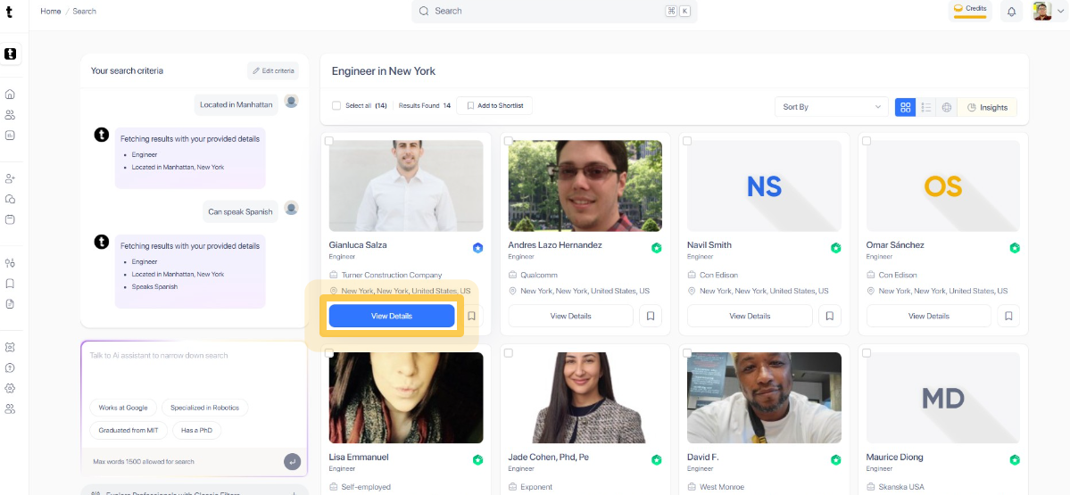1070x495 pixels.
Task: Open the question-mark help icon in the sidebar
Action: pyautogui.click(x=10, y=367)
